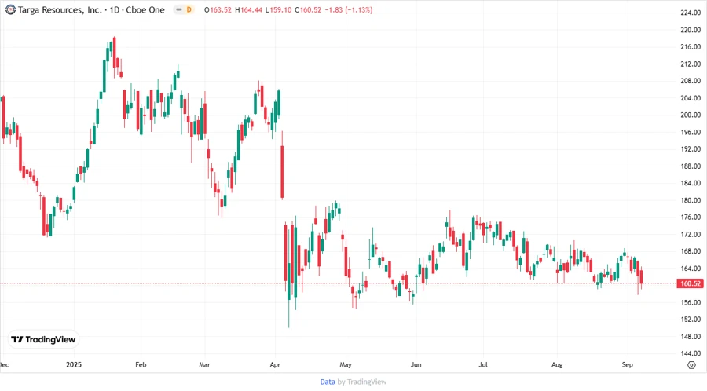Click the 152.00 price axis label
Viewport: 707px width, 391px height.
pyautogui.click(x=691, y=320)
